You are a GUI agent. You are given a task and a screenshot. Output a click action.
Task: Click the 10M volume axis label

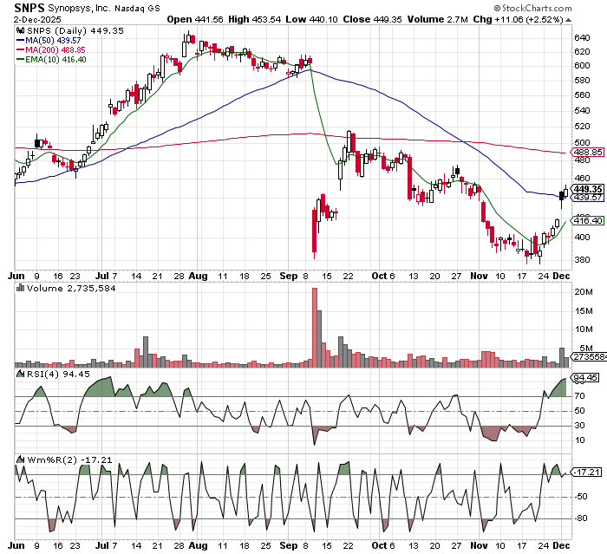(583, 329)
